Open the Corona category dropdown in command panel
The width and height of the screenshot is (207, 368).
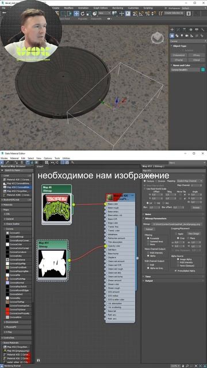pos(188,41)
